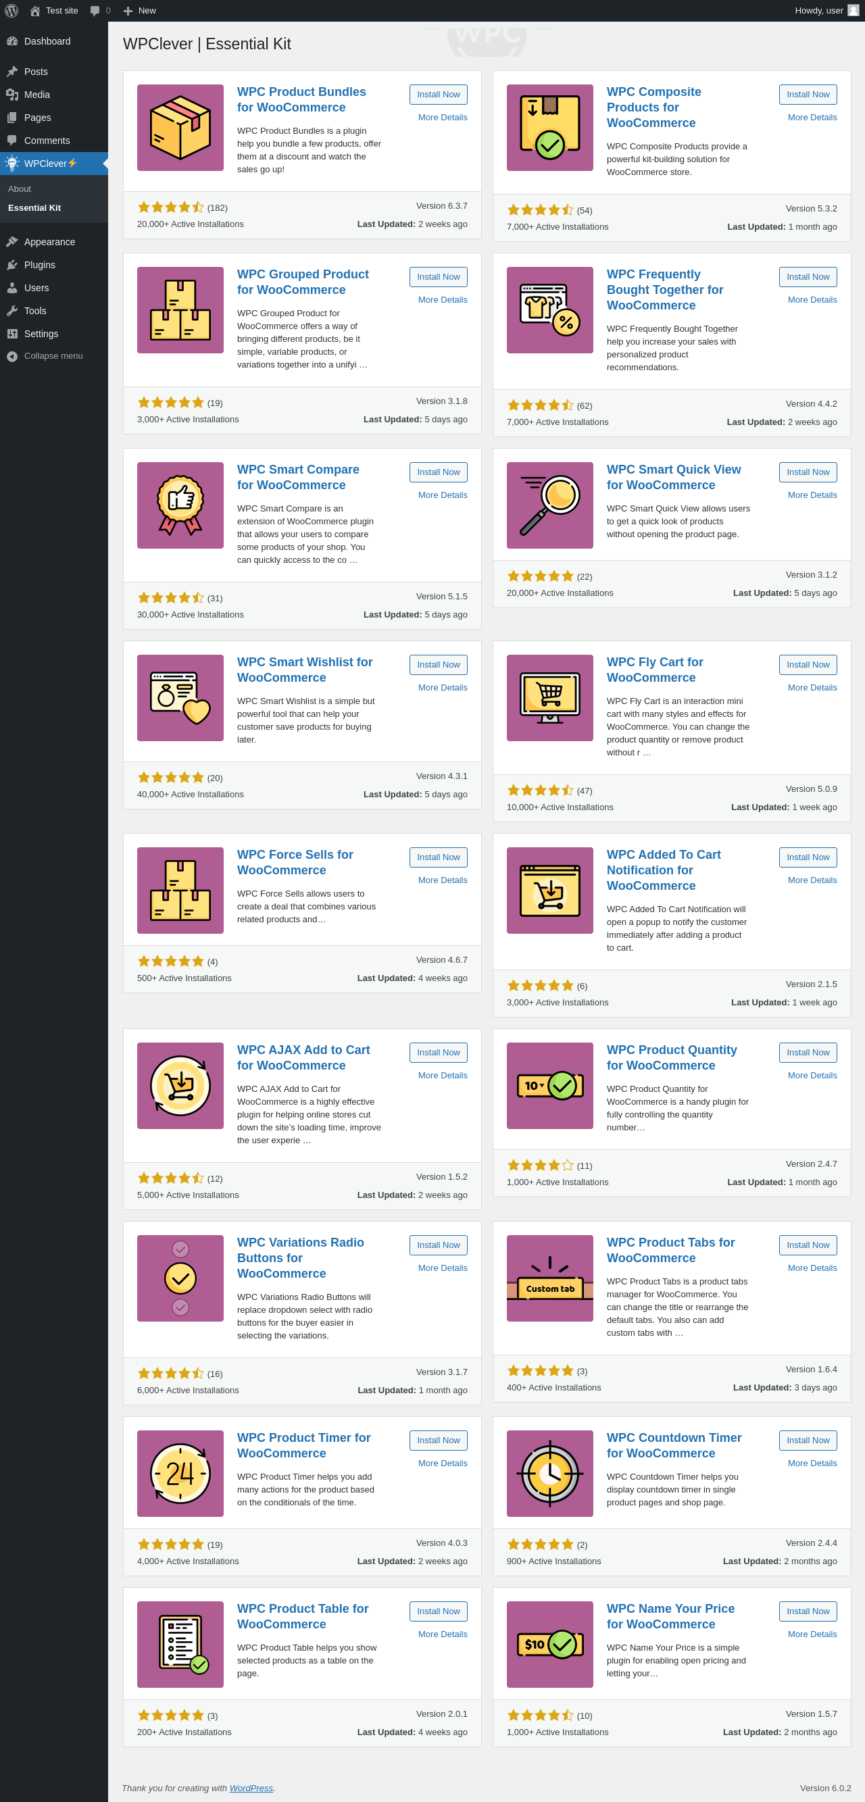Install WPC Smart Wishlist plugin
This screenshot has width=865, height=1802.
[439, 665]
